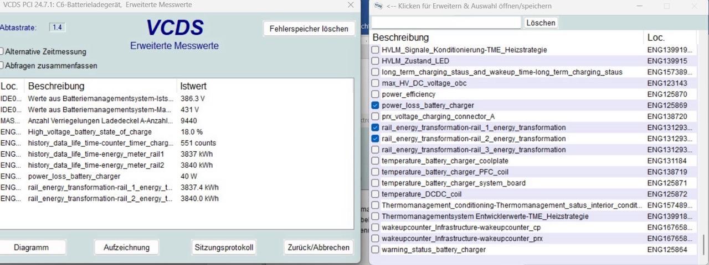Select the 3840.0 kWh value
The height and width of the screenshot is (265, 709).
[199, 198]
